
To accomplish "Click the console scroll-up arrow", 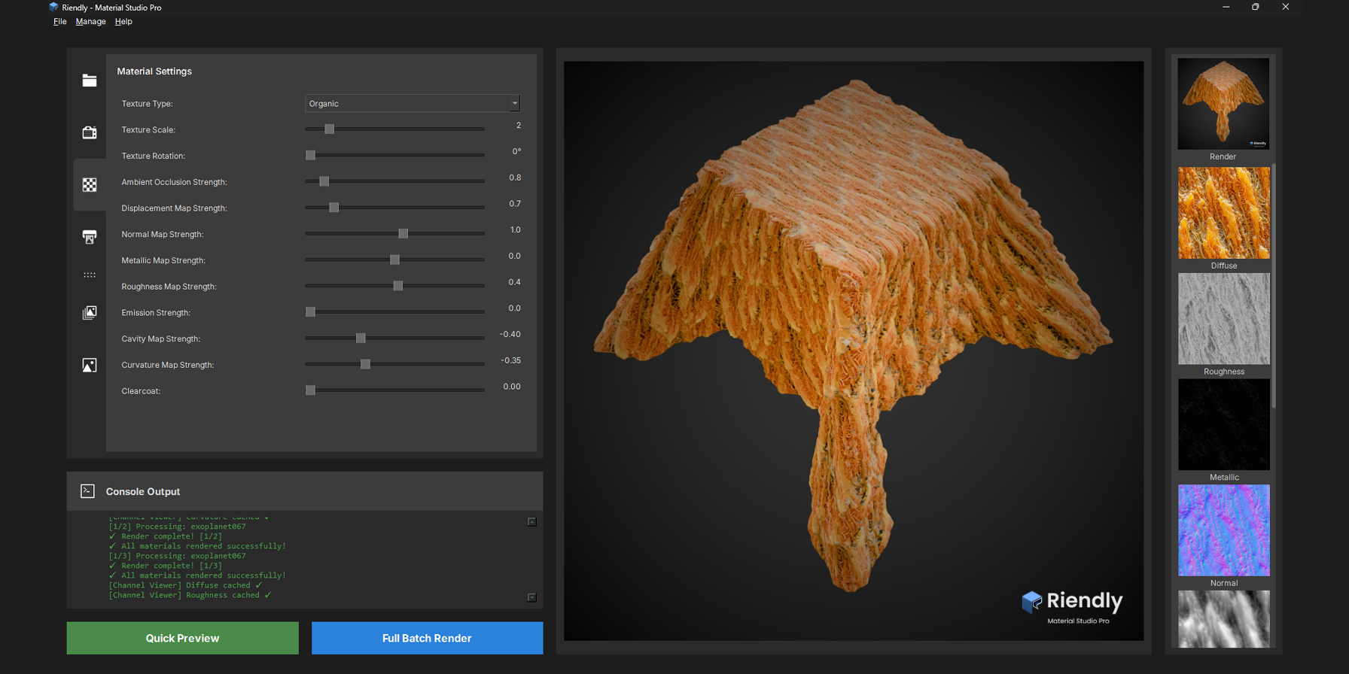I will [x=531, y=521].
